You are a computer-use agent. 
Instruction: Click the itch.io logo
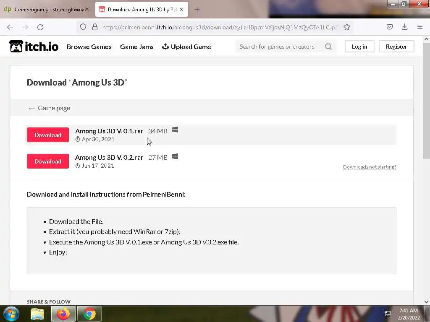pos(34,46)
